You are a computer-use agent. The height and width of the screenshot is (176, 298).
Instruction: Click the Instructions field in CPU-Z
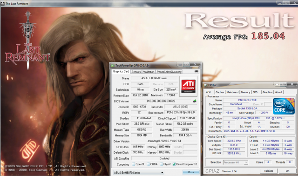(x=258, y=131)
